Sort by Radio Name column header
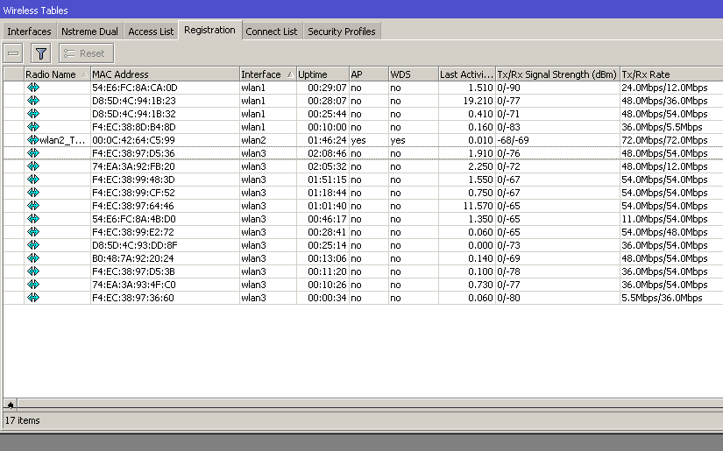 click(x=57, y=74)
